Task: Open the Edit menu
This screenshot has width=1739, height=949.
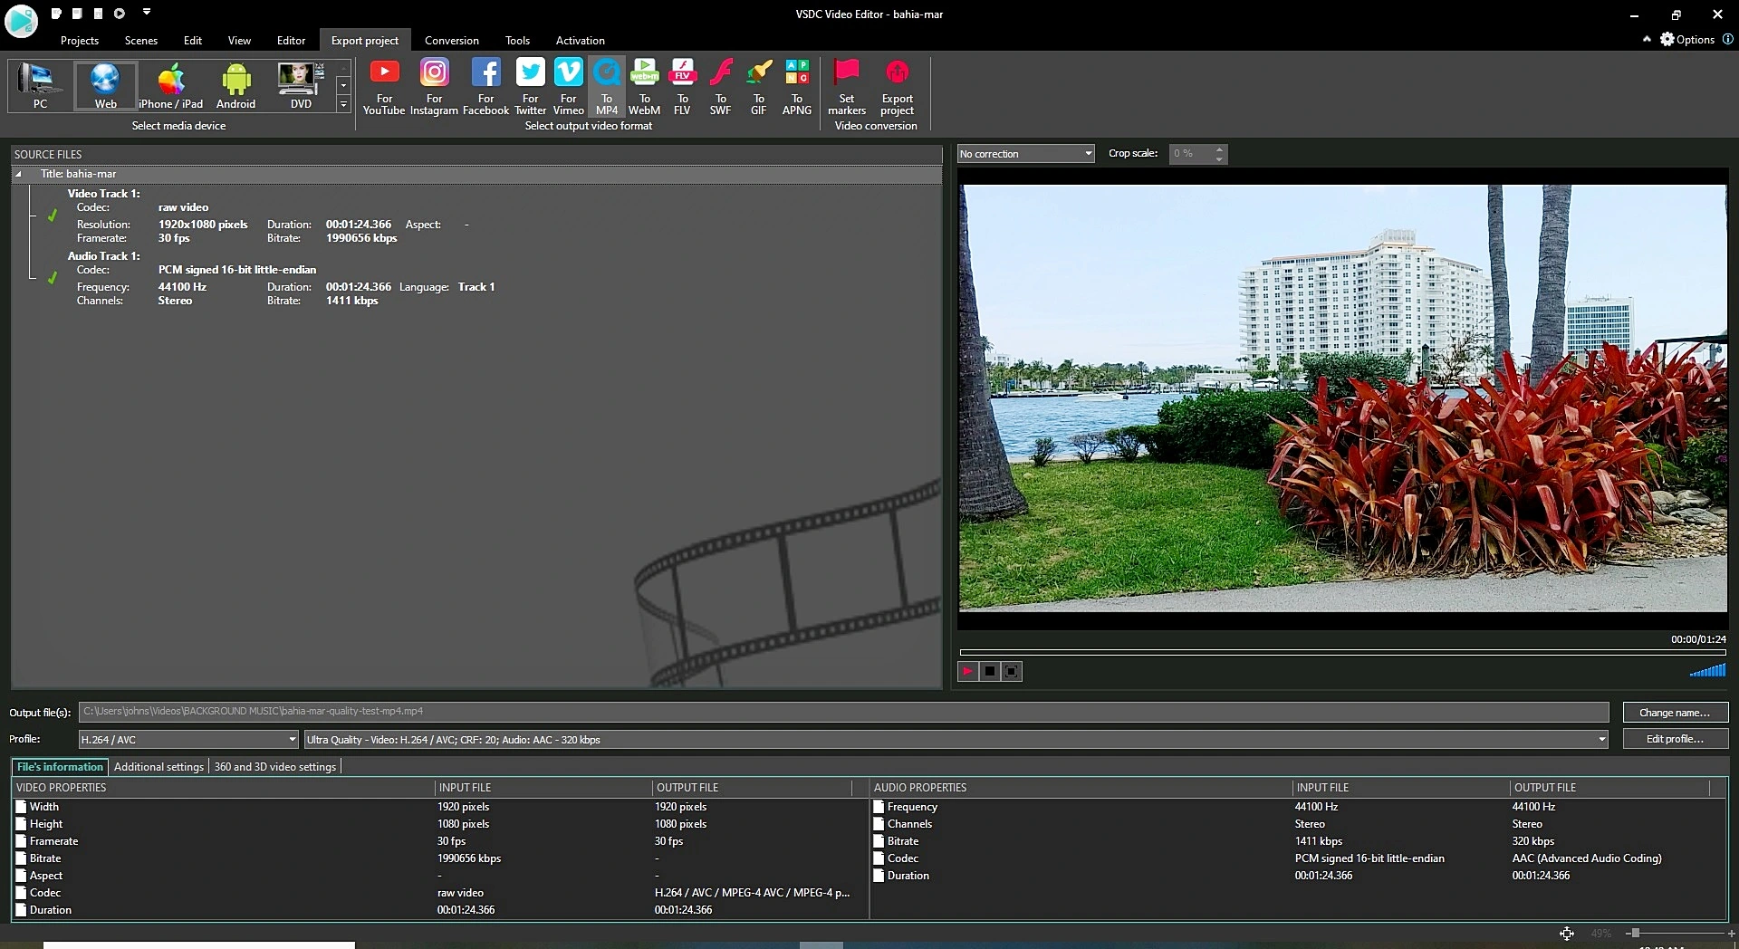Action: 193,40
